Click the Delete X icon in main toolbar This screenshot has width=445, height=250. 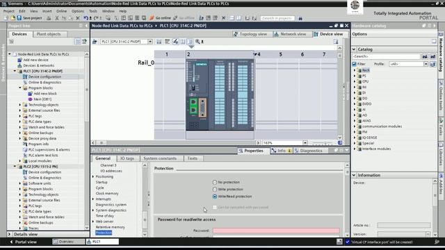(x=78, y=18)
